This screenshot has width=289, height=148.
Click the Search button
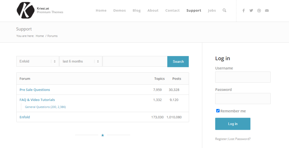[x=178, y=62]
